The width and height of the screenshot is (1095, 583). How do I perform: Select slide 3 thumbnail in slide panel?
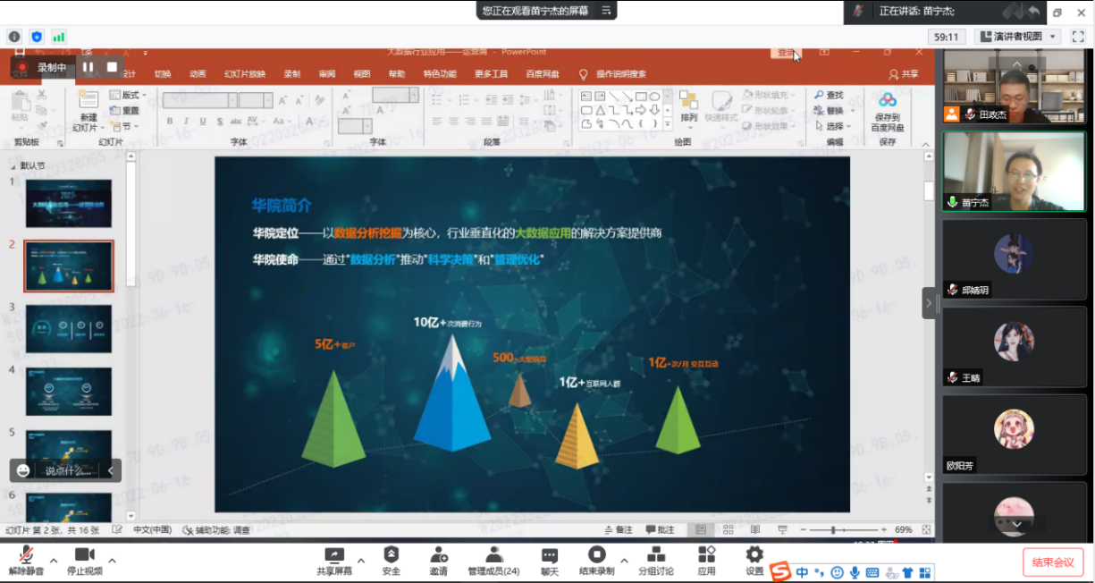click(x=68, y=328)
